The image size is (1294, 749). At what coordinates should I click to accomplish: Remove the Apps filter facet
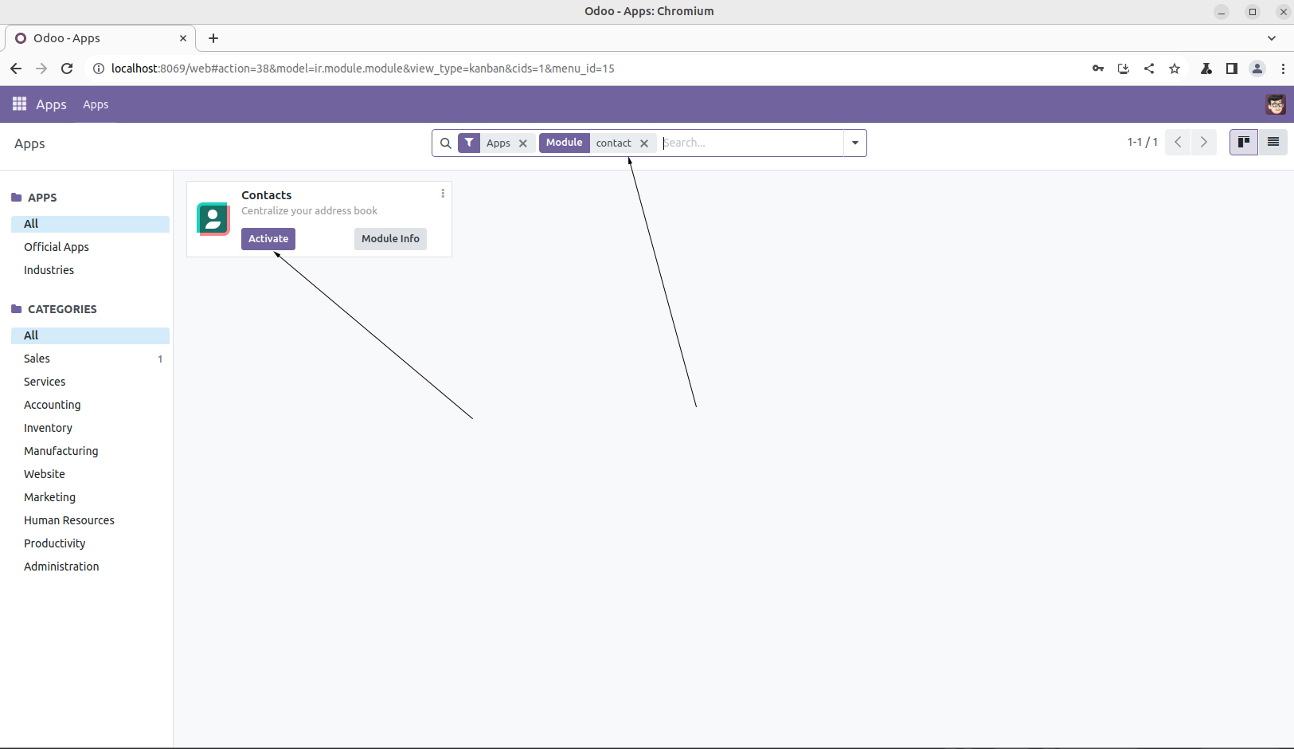click(523, 143)
